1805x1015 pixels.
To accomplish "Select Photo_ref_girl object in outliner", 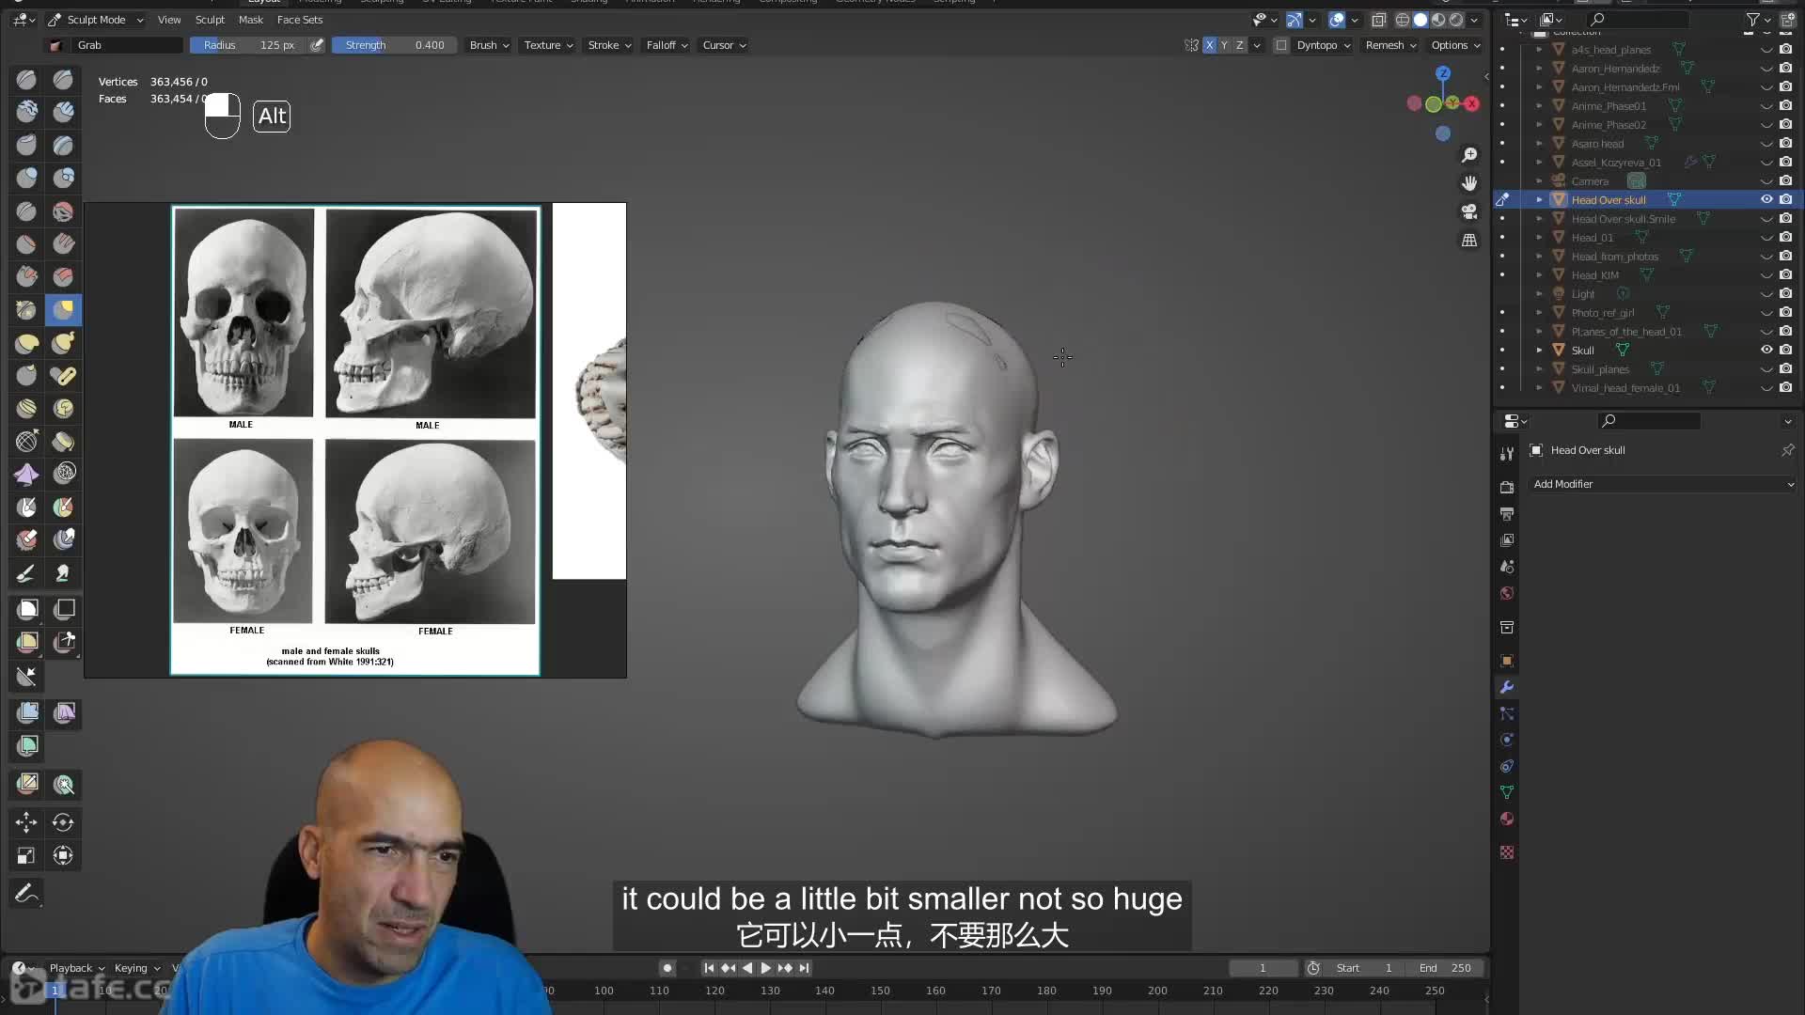I will [1603, 312].
